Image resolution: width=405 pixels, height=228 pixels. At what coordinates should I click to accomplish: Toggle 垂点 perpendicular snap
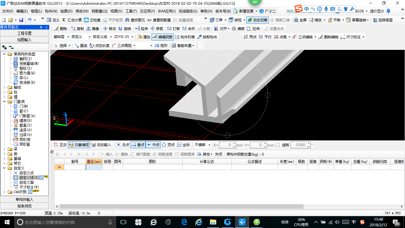[x=138, y=145]
